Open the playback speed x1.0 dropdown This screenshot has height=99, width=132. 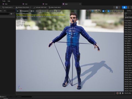point(58,11)
